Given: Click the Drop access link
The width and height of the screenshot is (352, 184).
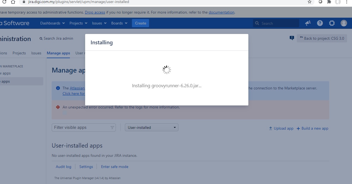Looking at the screenshot, I should click(95, 12).
